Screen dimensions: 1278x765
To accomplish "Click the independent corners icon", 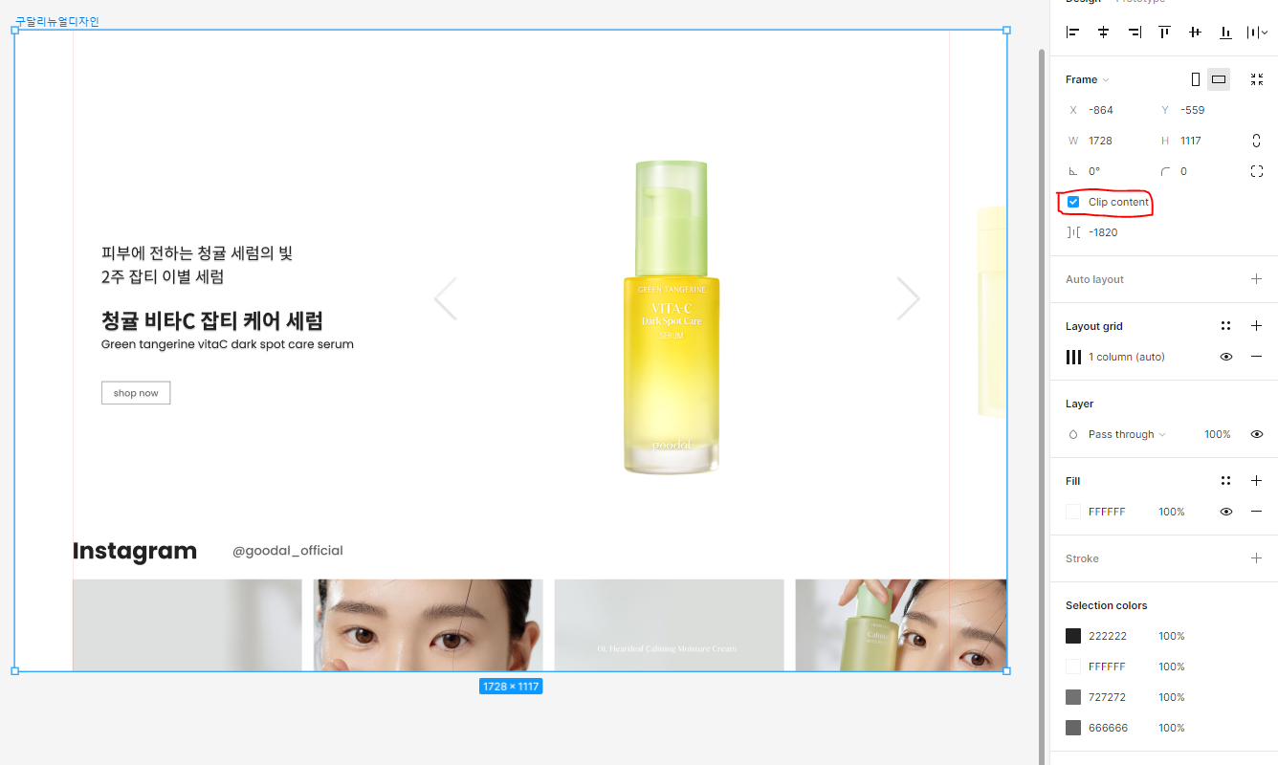I will click(1257, 171).
